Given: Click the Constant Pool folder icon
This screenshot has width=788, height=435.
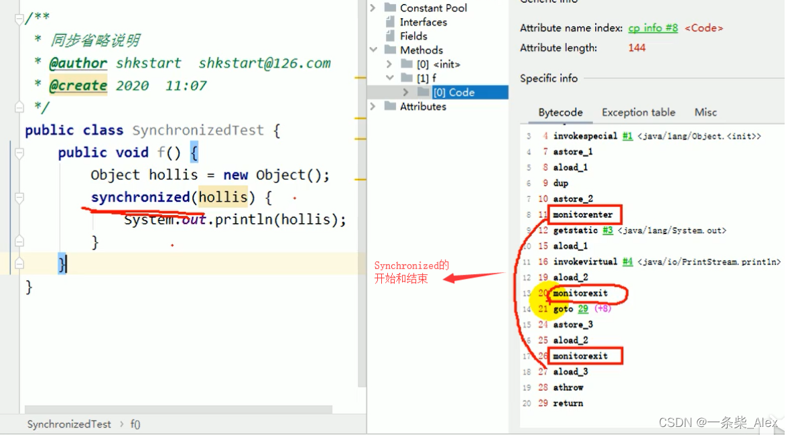Looking at the screenshot, I should (390, 7).
